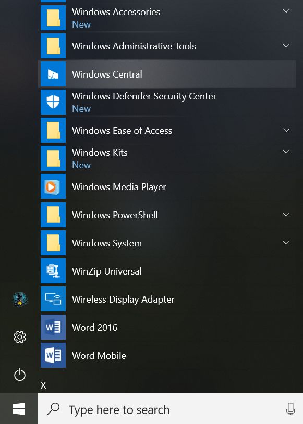This screenshot has width=303, height=424.
Task: Click the Windows Kits folder icon
Action: tap(53, 158)
